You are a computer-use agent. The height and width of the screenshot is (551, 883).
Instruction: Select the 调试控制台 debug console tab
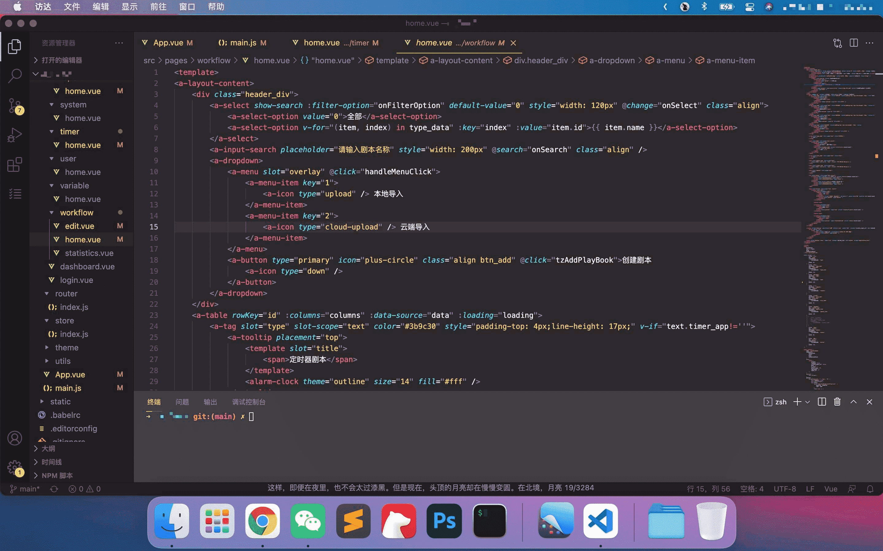point(249,402)
